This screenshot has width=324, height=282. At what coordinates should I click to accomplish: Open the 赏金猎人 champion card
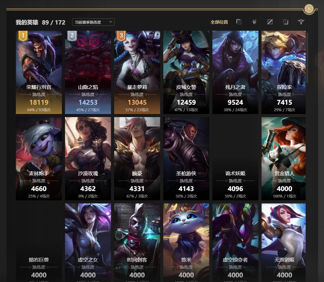[x=284, y=159]
